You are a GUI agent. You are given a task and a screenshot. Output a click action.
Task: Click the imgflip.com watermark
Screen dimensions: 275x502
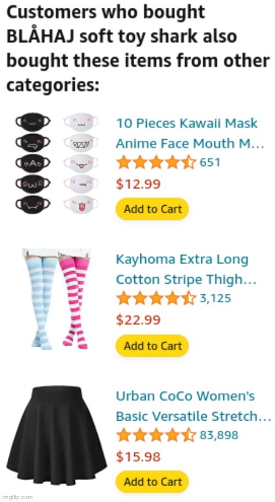tap(16, 497)
